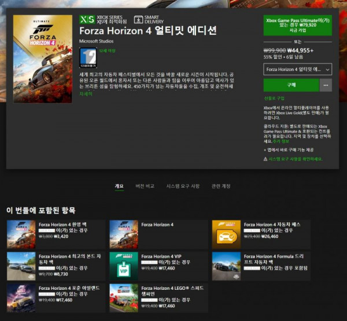Open LEGO 스피드 챔피언 thumbnail
The image size is (347, 321).
point(124,298)
